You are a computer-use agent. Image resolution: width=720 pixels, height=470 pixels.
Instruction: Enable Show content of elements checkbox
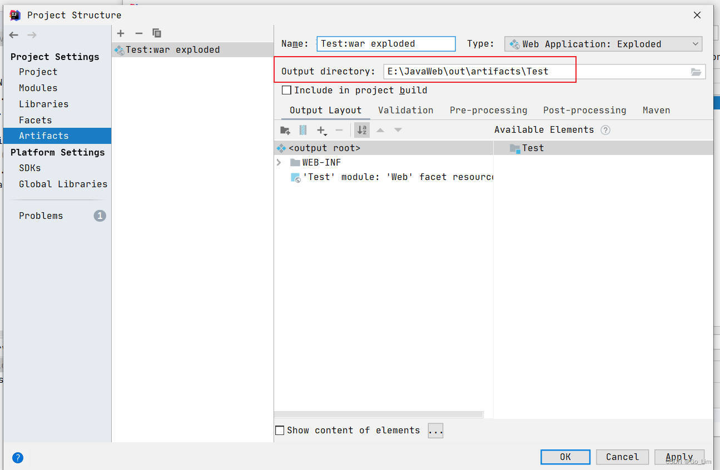280,431
